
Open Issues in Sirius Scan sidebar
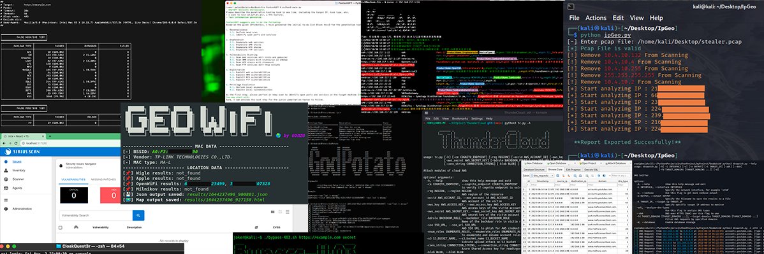click(x=17, y=162)
